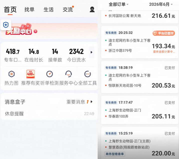Tap the 22:49 message timestamp

[89, 114]
